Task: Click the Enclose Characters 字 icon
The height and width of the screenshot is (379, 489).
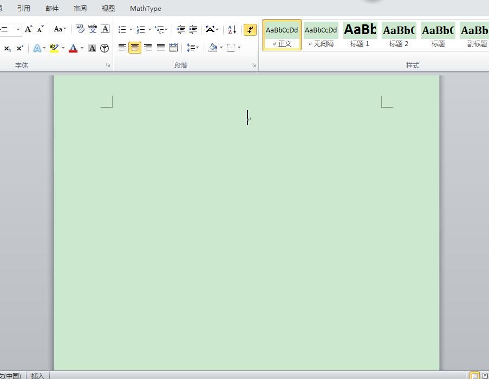Action: (x=105, y=48)
